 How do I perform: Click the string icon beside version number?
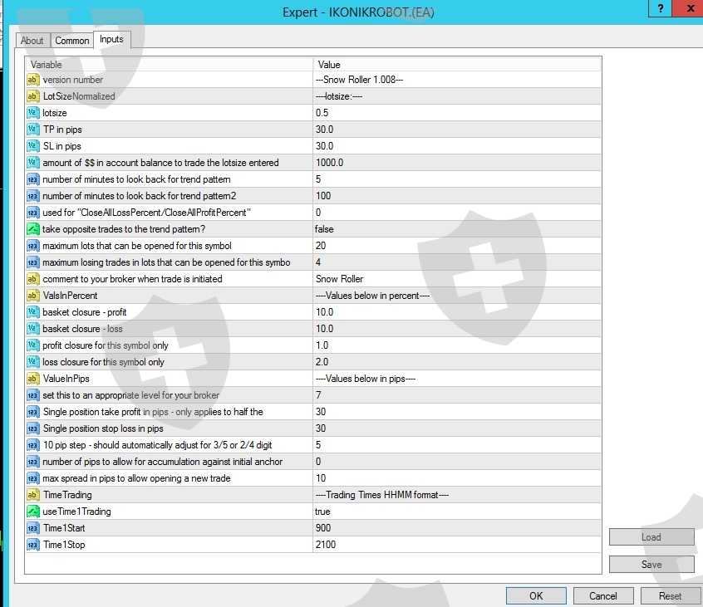point(33,80)
